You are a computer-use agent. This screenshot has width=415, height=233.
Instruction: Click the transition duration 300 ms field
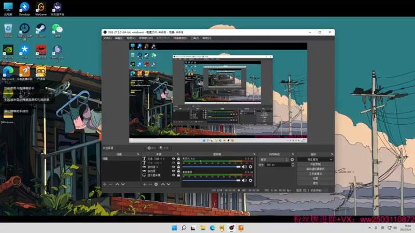(278, 165)
